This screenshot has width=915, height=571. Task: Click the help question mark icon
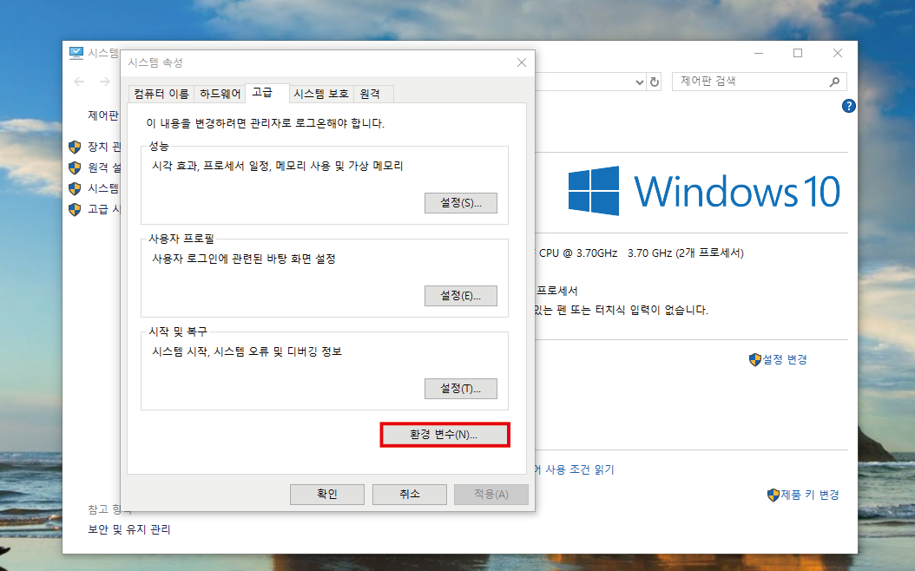point(849,106)
